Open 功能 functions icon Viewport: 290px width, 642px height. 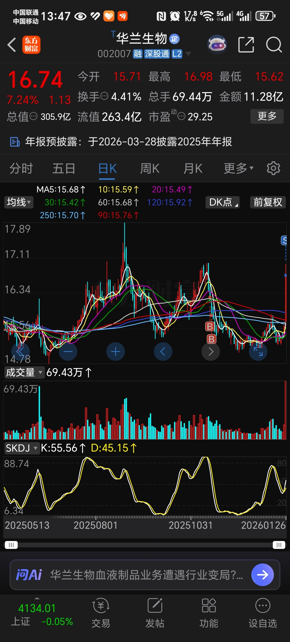tap(209, 613)
